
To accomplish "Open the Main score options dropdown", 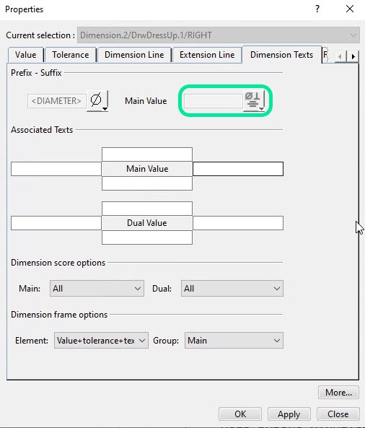I will pyautogui.click(x=97, y=289).
